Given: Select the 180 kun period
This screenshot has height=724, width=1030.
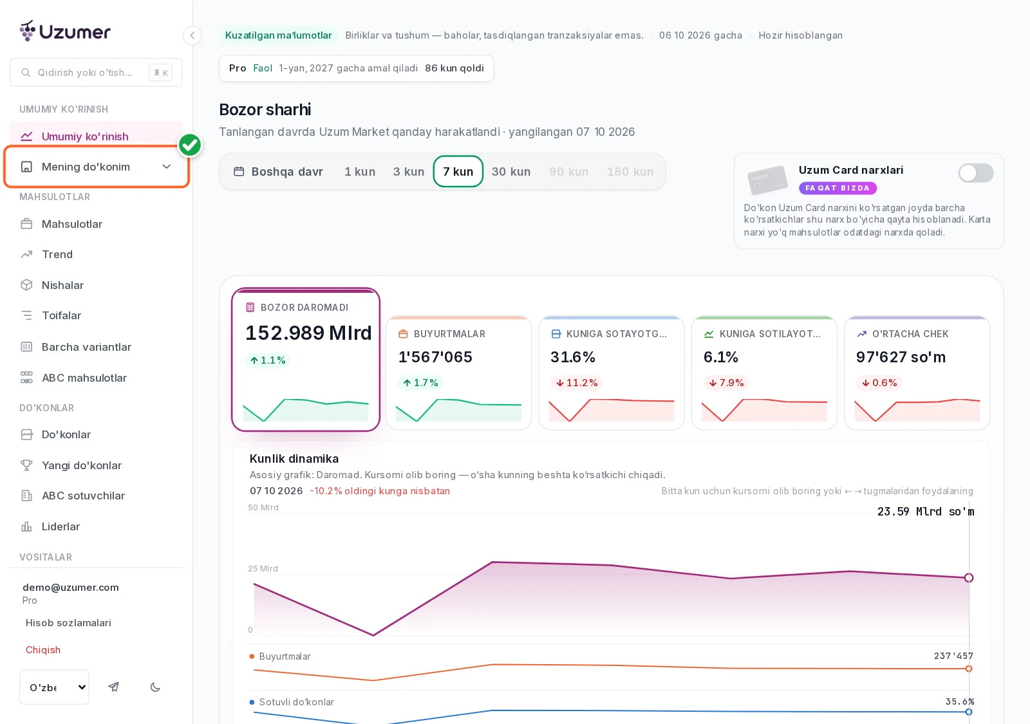Looking at the screenshot, I should [x=630, y=172].
